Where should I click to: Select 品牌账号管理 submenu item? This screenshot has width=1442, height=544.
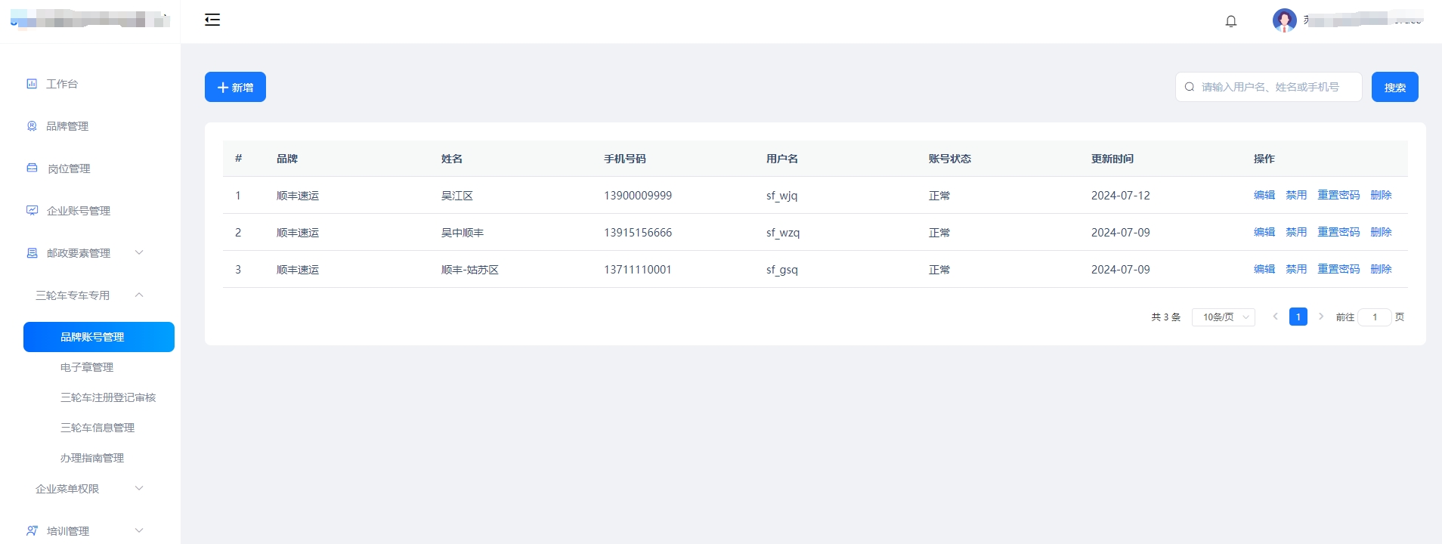point(99,337)
